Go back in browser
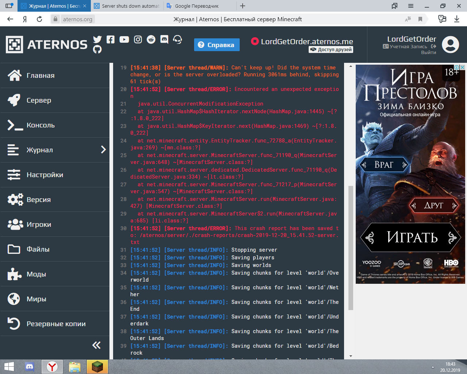This screenshot has width=467, height=374. point(10,19)
